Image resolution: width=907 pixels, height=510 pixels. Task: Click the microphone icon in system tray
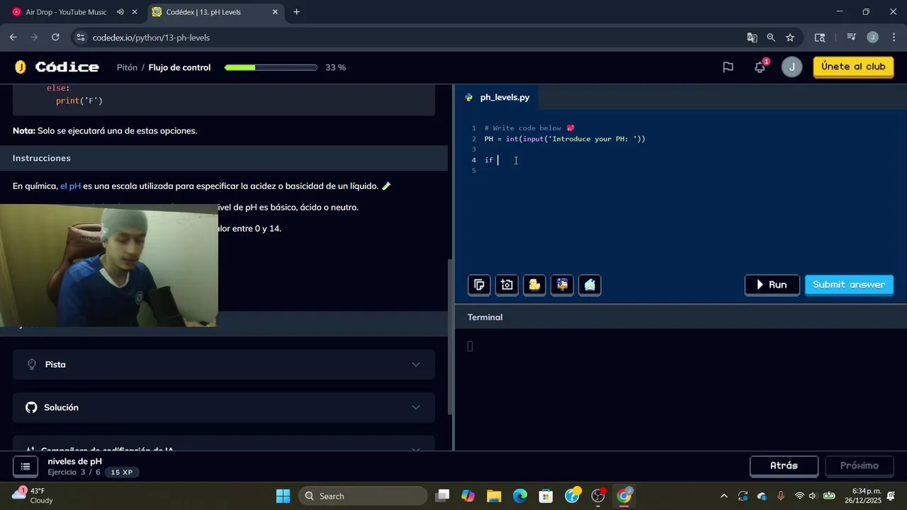781,496
